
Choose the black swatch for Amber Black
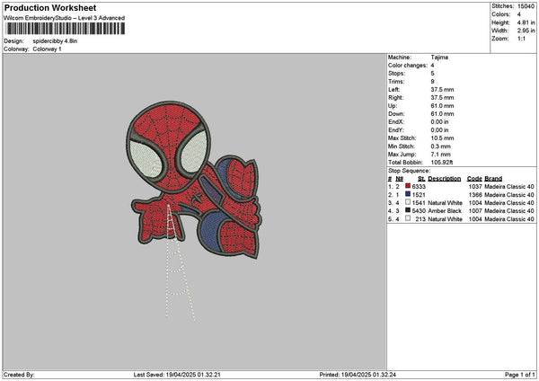click(x=409, y=210)
